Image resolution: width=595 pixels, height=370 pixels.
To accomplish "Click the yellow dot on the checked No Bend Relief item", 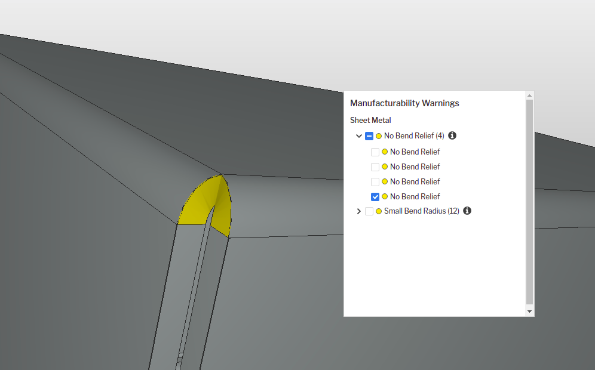I will coord(384,196).
